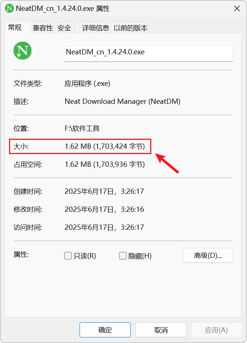Click the 创建时间 date value

pos(104,192)
